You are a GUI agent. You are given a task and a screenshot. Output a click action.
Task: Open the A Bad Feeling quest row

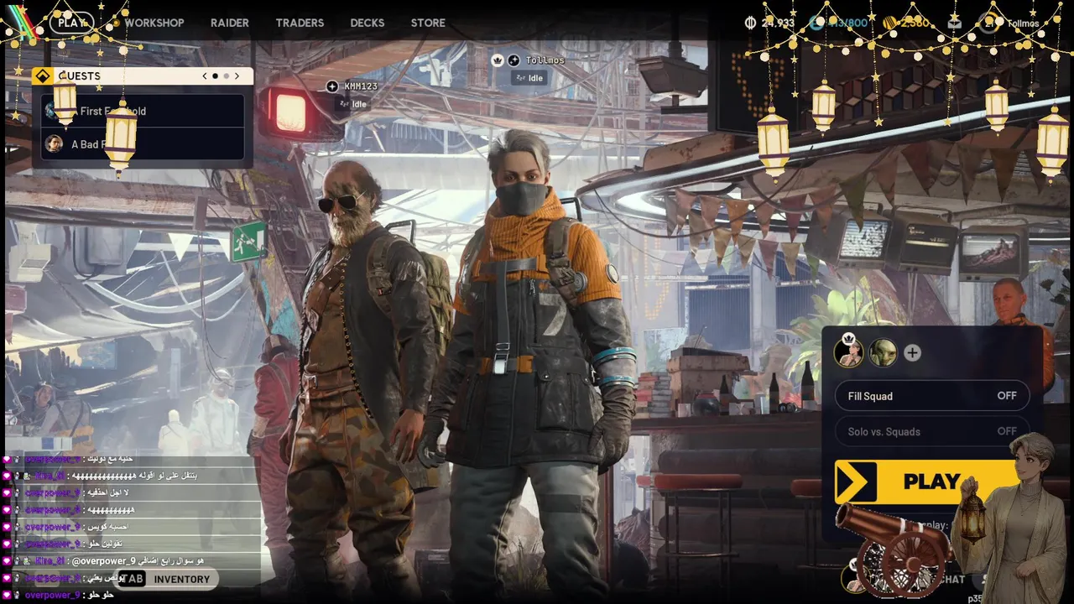[142, 143]
